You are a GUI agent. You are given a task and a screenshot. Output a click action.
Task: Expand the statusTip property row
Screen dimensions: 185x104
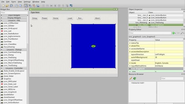pos(130,43)
